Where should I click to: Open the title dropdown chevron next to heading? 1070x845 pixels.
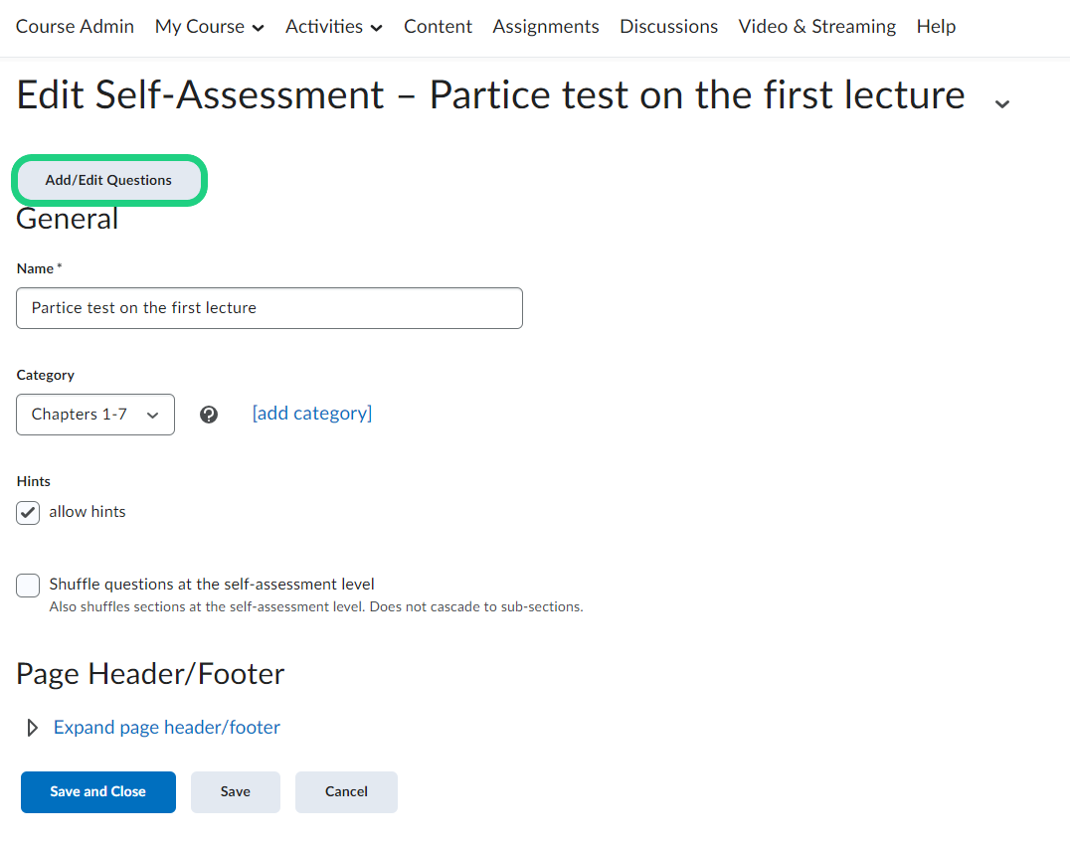click(x=1002, y=103)
